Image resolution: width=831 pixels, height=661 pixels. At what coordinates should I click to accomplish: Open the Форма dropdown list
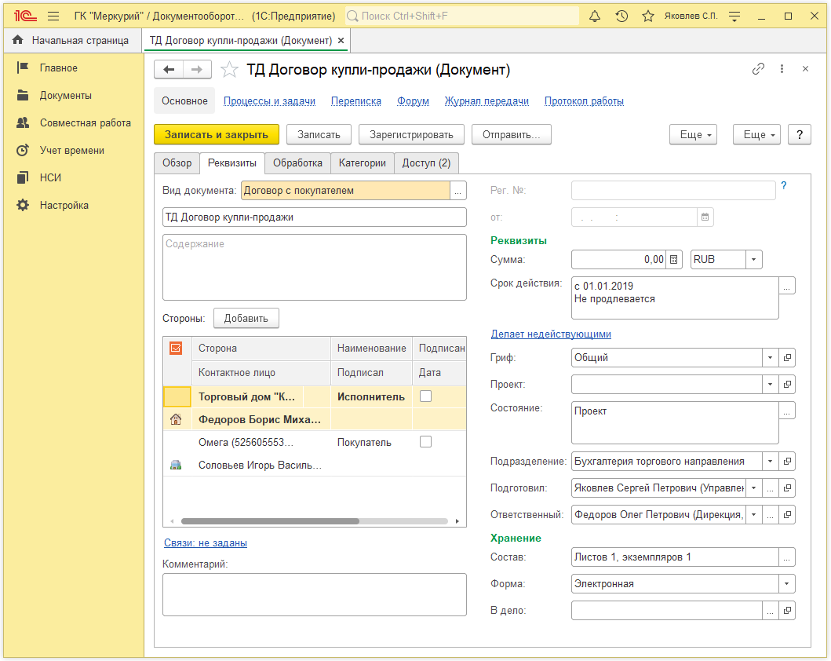pyautogui.click(x=786, y=584)
